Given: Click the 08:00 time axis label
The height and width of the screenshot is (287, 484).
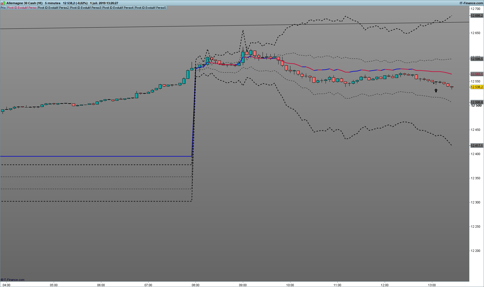Looking at the screenshot, I should pos(196,285).
